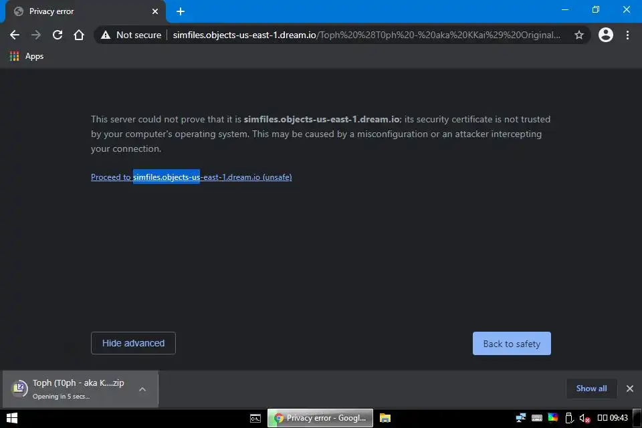Open a new tab with the plus button
The width and height of the screenshot is (642, 428).
coord(181,11)
